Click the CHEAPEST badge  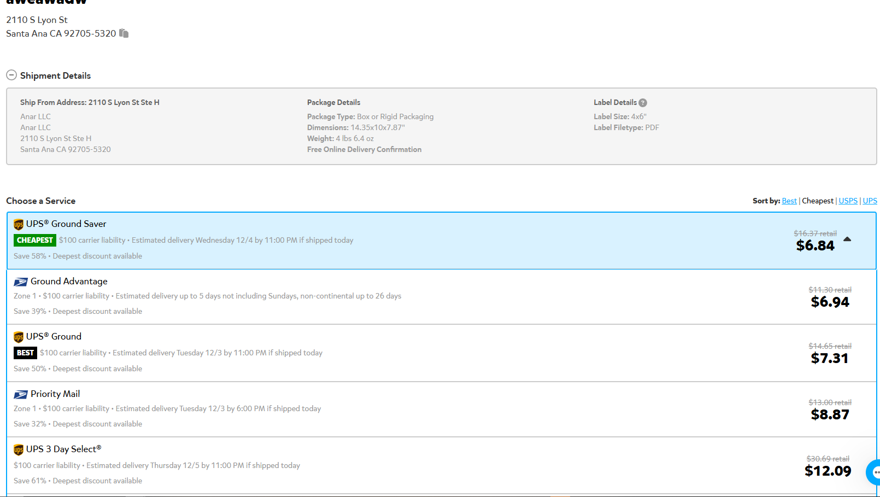(x=35, y=240)
